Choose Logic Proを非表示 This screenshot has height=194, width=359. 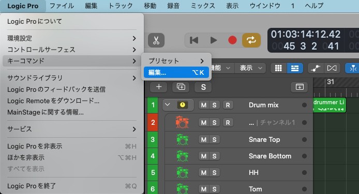click(72, 147)
